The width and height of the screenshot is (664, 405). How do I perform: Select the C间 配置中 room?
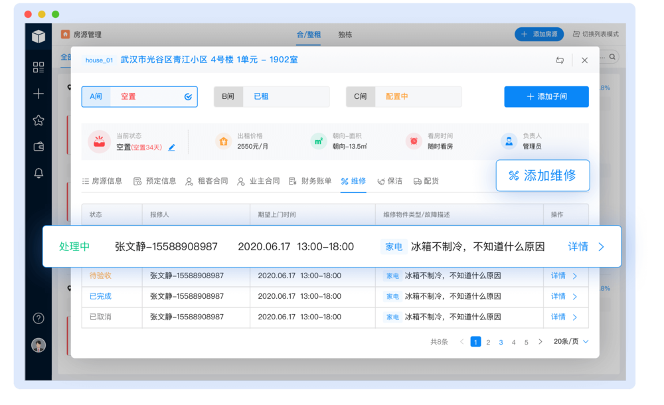click(404, 96)
